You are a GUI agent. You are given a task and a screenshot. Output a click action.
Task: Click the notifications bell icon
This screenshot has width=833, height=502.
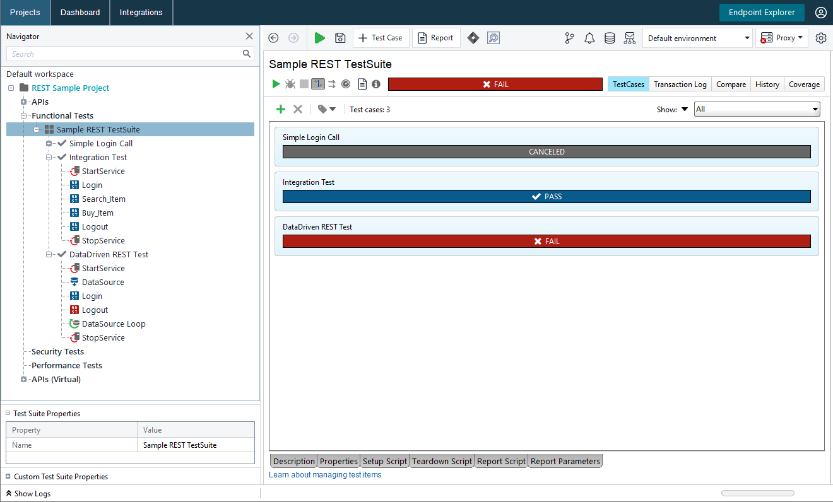coord(589,38)
